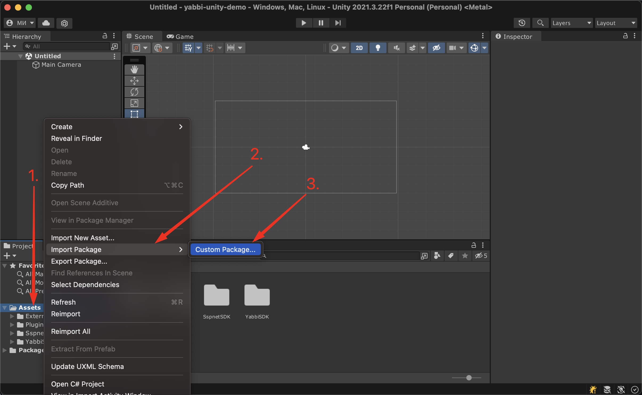Click the global search magnifier icon
This screenshot has width=642, height=395.
[x=540, y=23]
